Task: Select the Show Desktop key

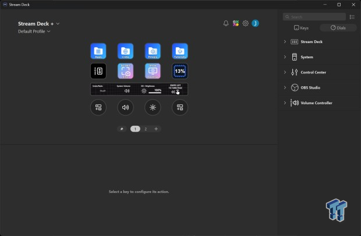Action: pos(153,71)
